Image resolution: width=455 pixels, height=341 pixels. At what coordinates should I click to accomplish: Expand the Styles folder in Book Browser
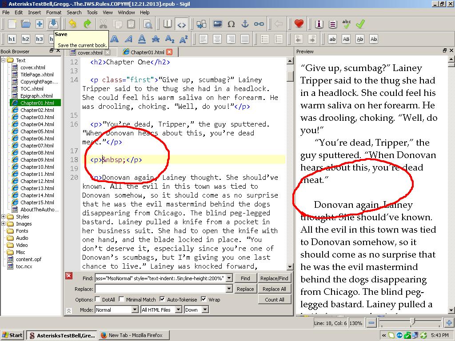tap(4, 217)
